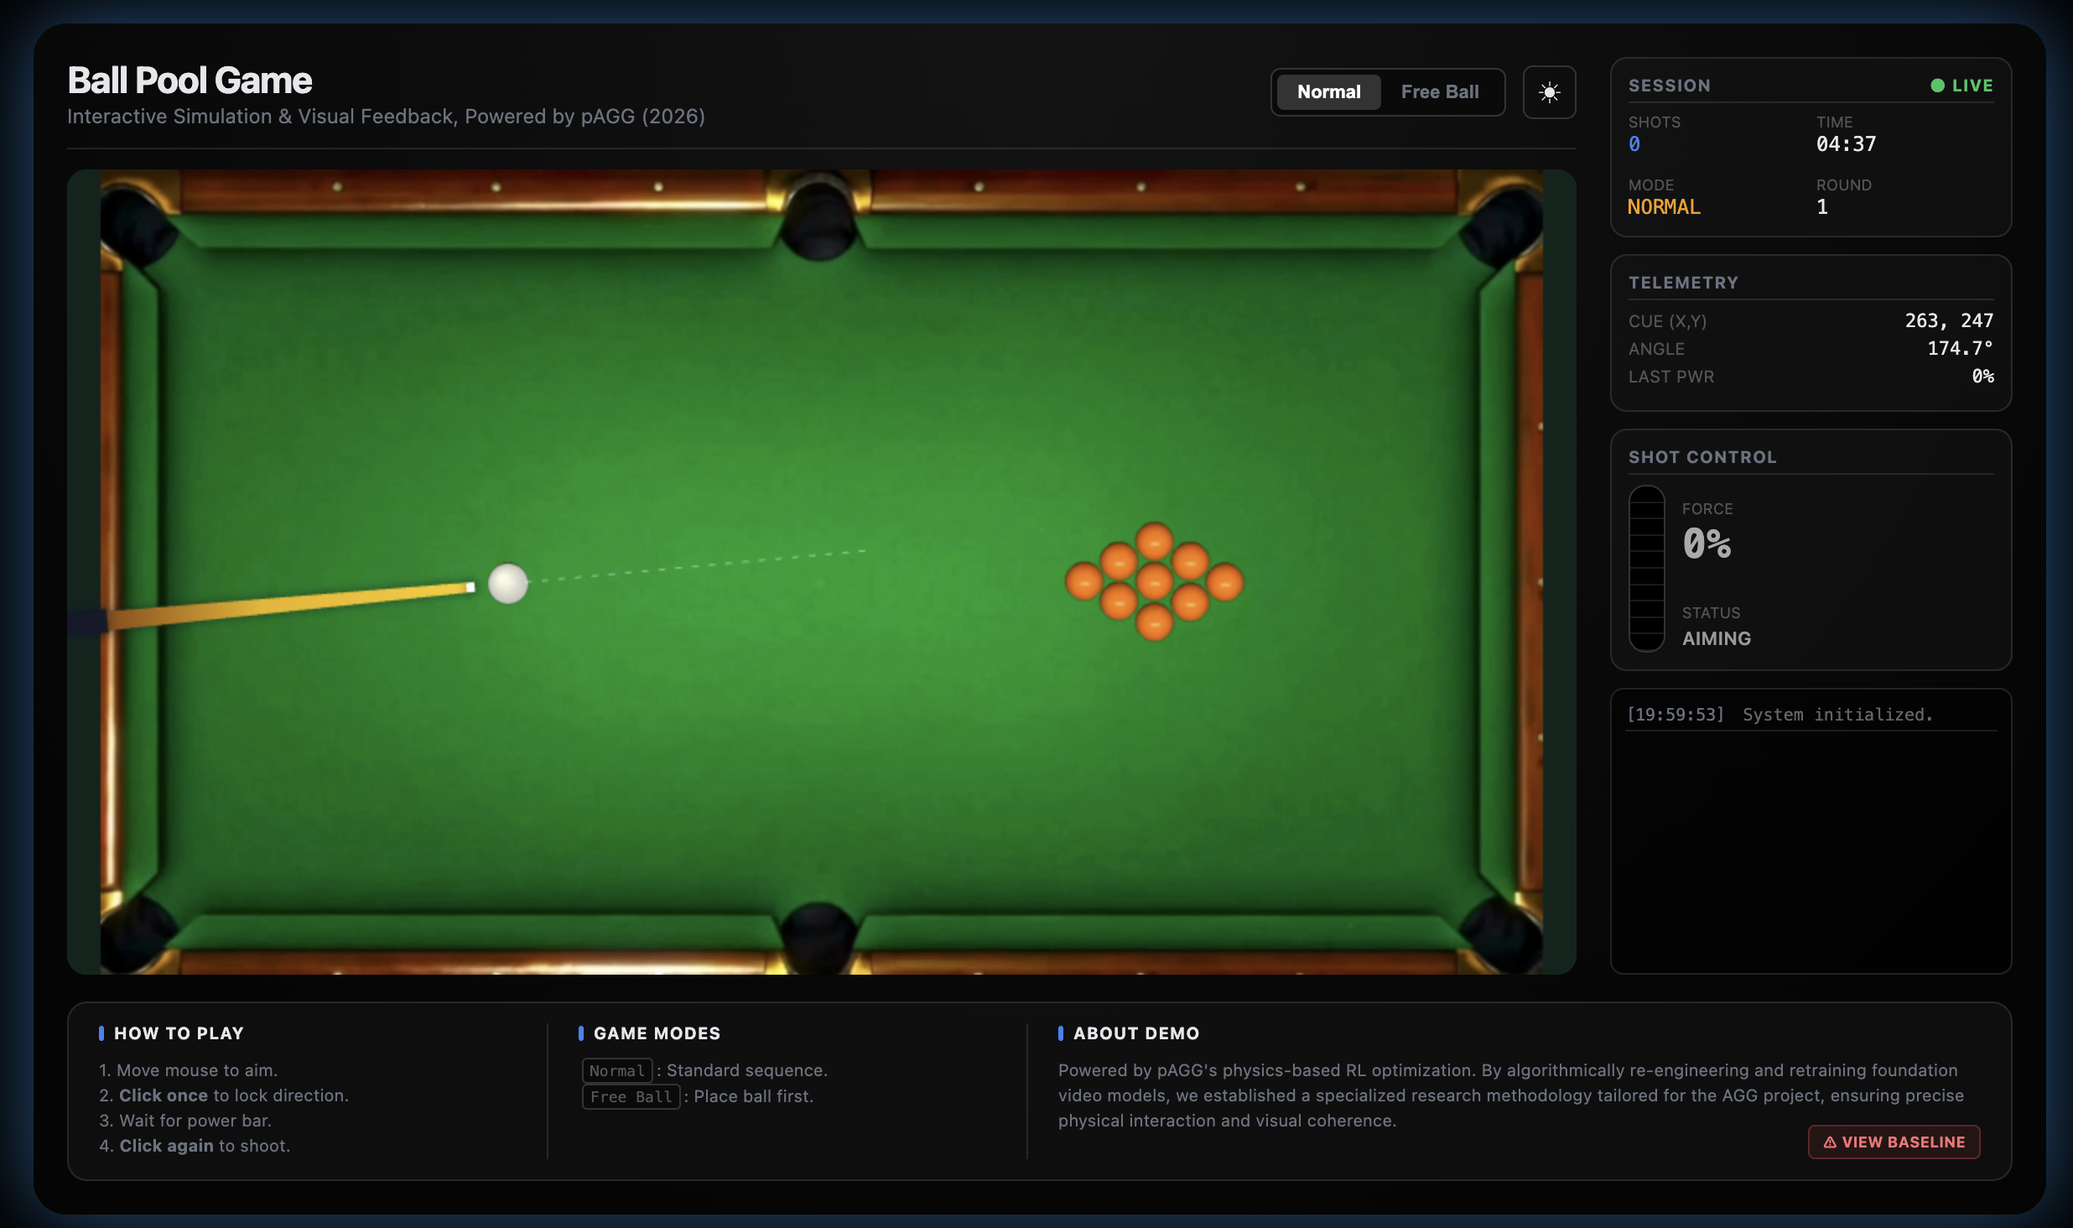The width and height of the screenshot is (2073, 1228).
Task: Switch to Free Ball mode toggle
Action: coord(1440,92)
